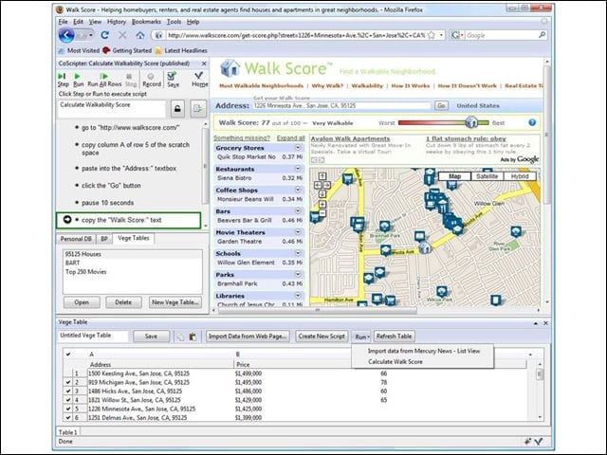
Task: Click the copy icon in Vege Table toolbar
Action: click(x=180, y=337)
